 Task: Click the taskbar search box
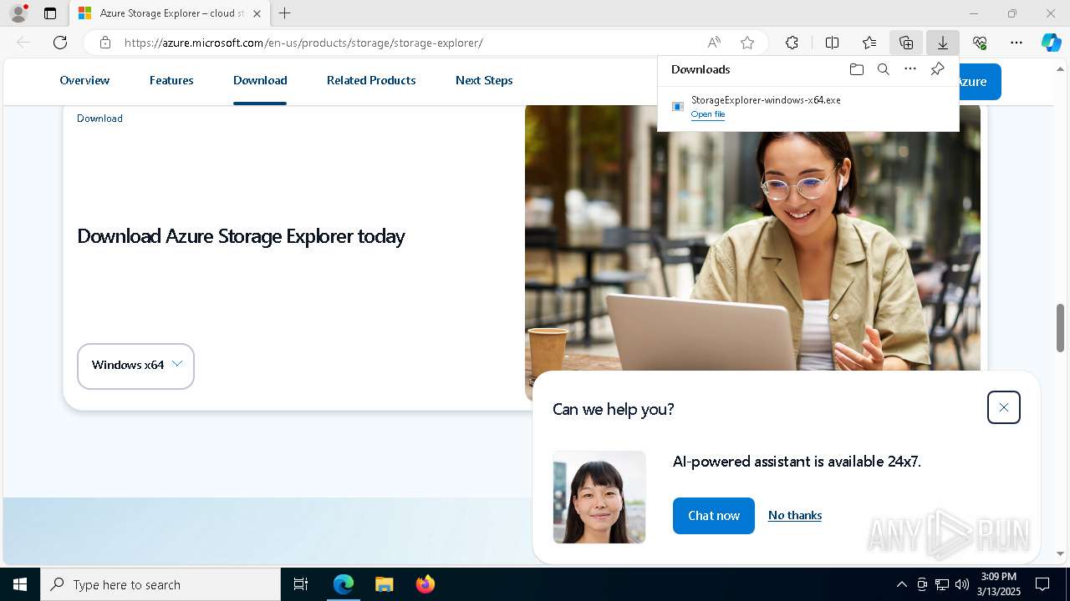pos(160,584)
